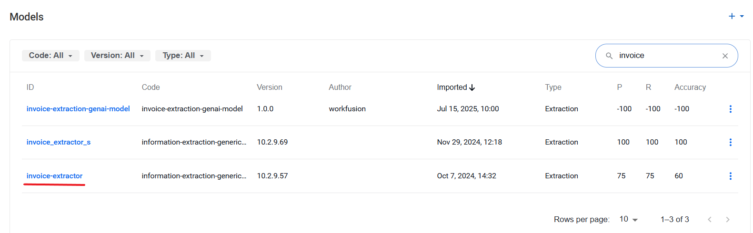Go to previous page arrow
The width and height of the screenshot is (753, 233).
(x=709, y=219)
